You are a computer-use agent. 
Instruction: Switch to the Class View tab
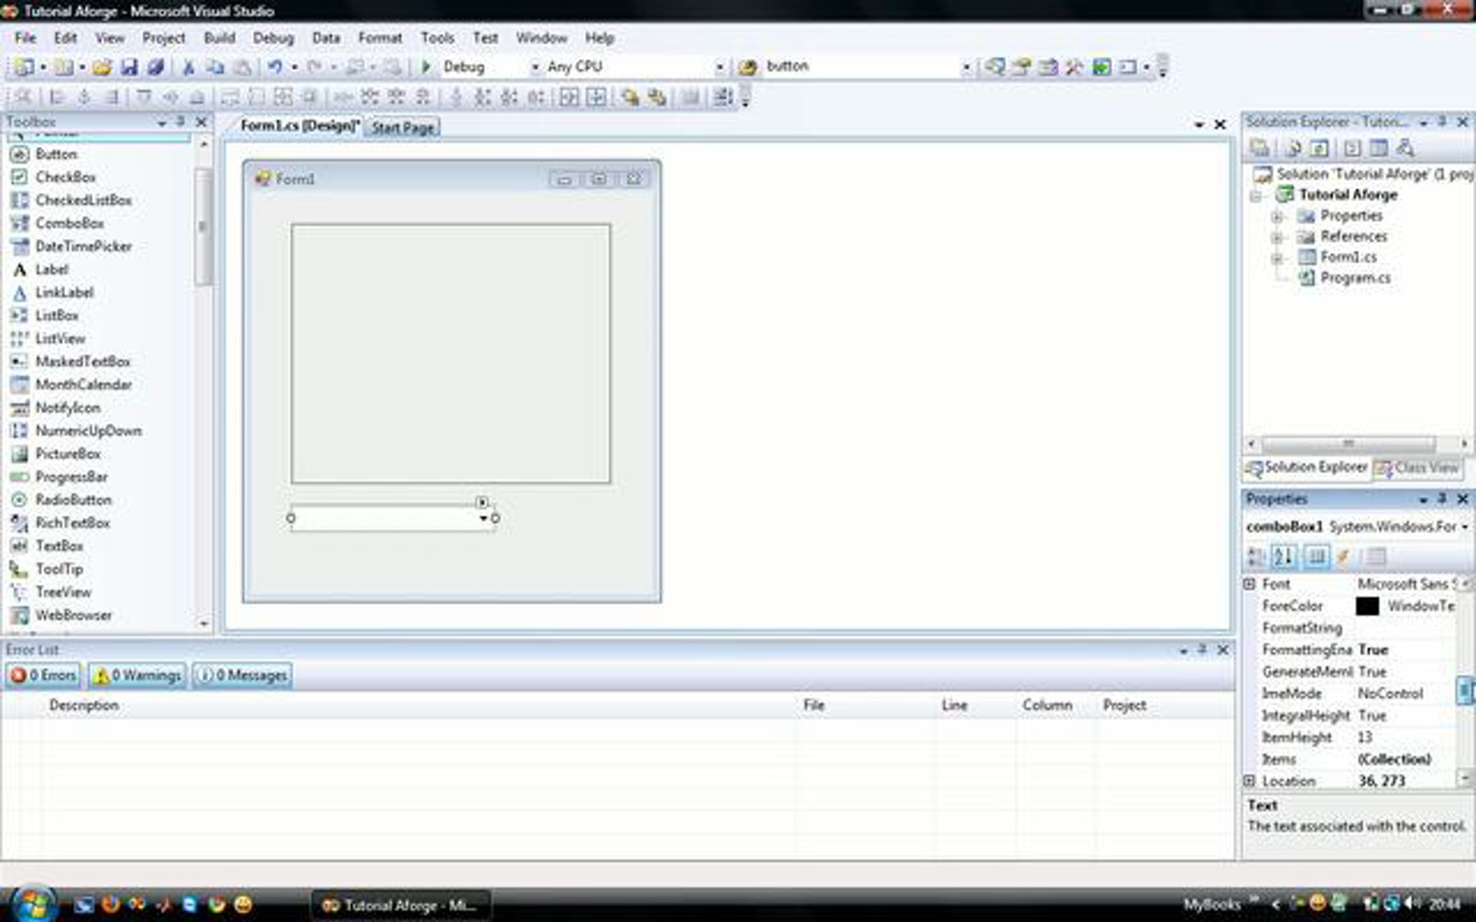pyautogui.click(x=1418, y=468)
